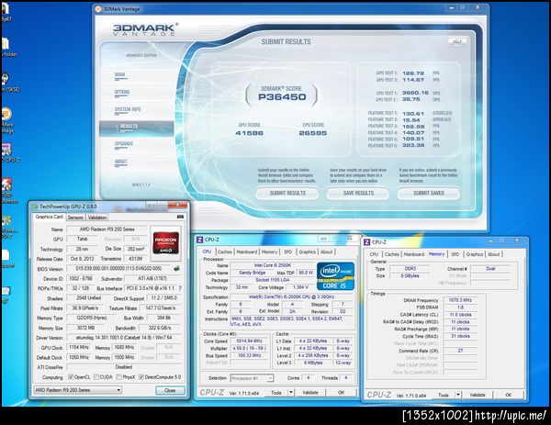Open Upgrade section in 3DMark Vantage
This screenshot has width=551, height=425.
click(x=124, y=144)
